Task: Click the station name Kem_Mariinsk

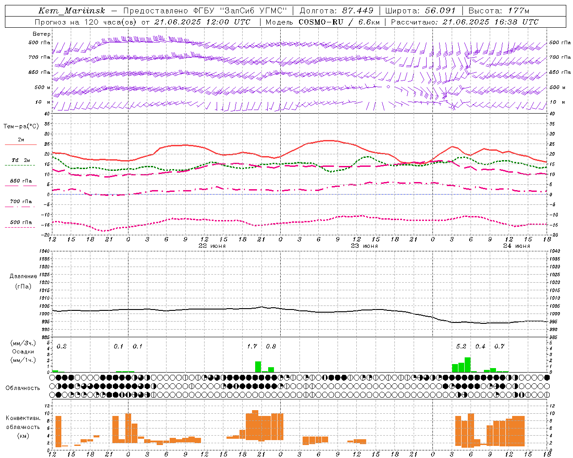Action: [72, 11]
